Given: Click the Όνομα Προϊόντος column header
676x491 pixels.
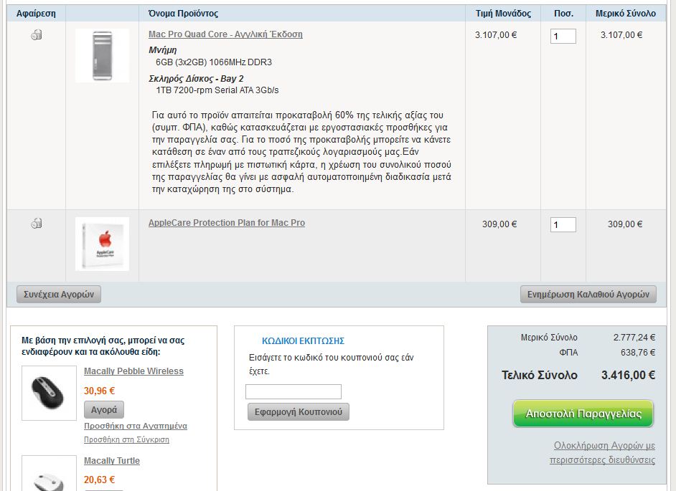Looking at the screenshot, I should (x=183, y=14).
